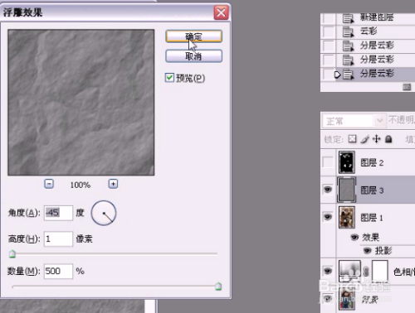This screenshot has width=415, height=313.
Task: Hide the 色相 adjustment layer eye icon
Action: pyautogui.click(x=328, y=271)
